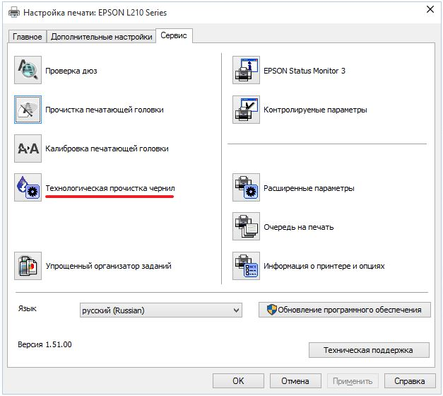Open Техническая поддержка button
This screenshot has height=396, width=443.
[369, 350]
